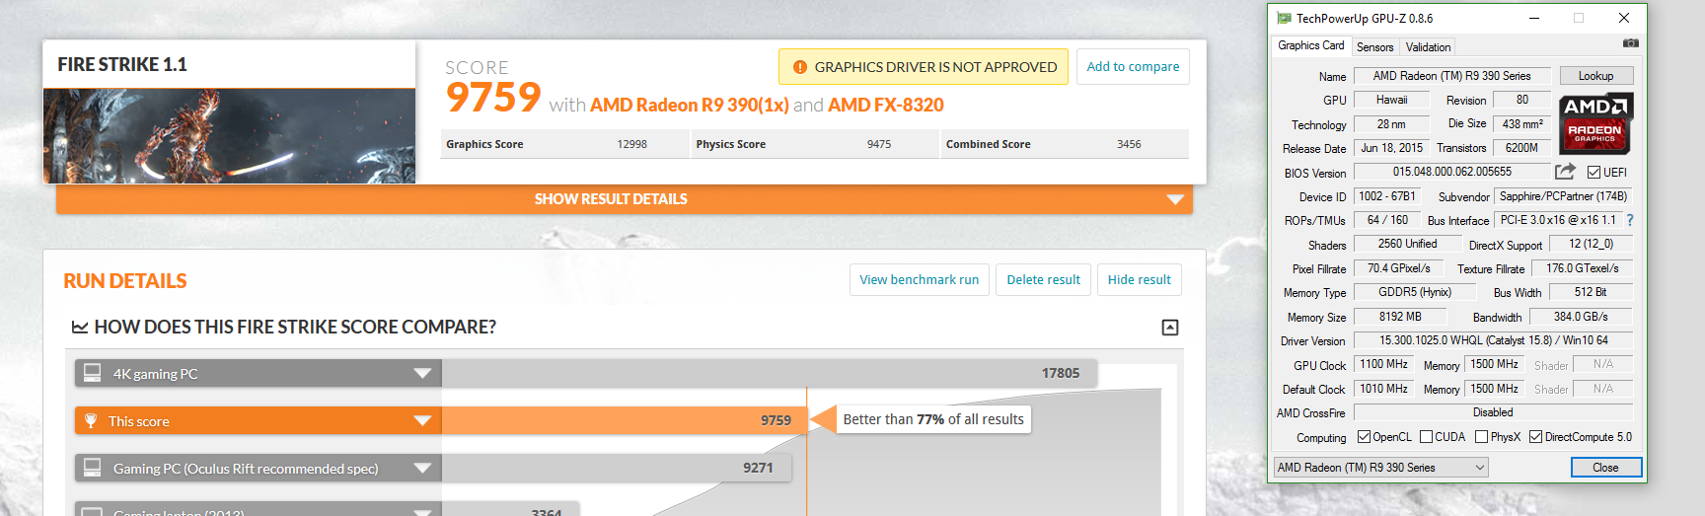
Task: Click the Oculus Rift 9271 score bar
Action: [x=617, y=469]
